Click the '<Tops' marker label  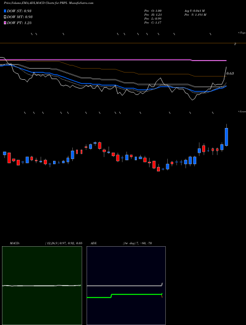click(x=242, y=33)
